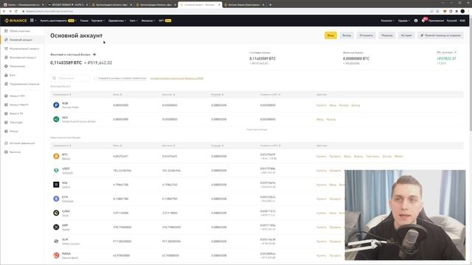Open a new browser tab with plus

tap(270, 5)
